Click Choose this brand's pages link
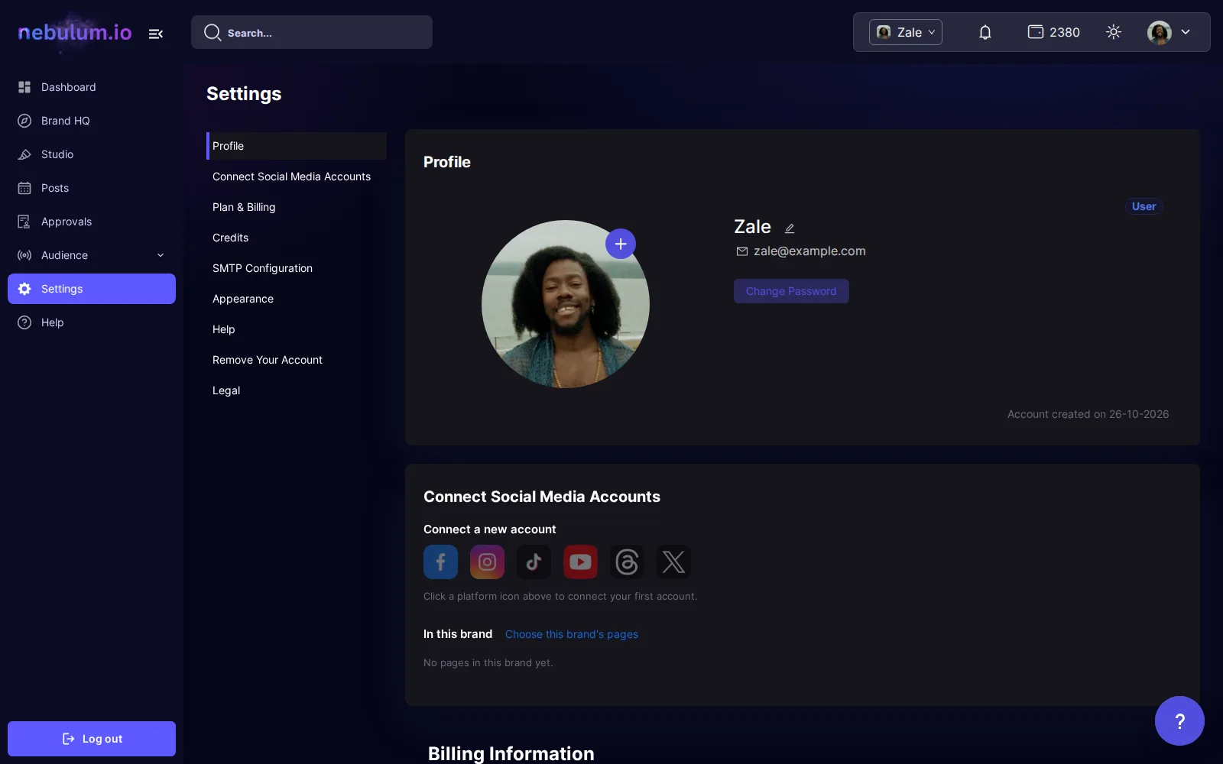This screenshot has width=1223, height=764. (572, 634)
